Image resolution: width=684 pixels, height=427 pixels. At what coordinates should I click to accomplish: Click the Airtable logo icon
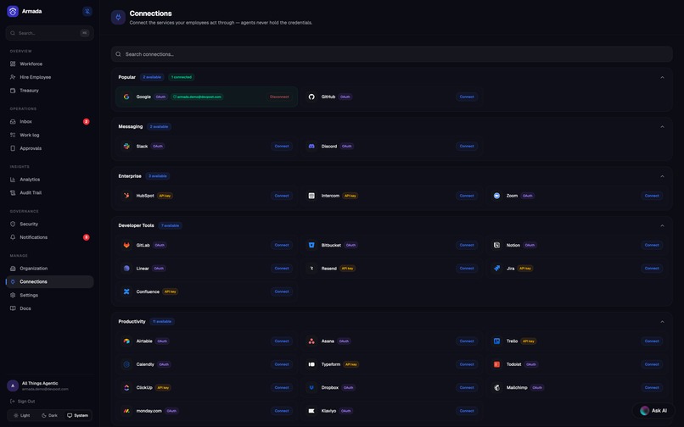coord(126,341)
